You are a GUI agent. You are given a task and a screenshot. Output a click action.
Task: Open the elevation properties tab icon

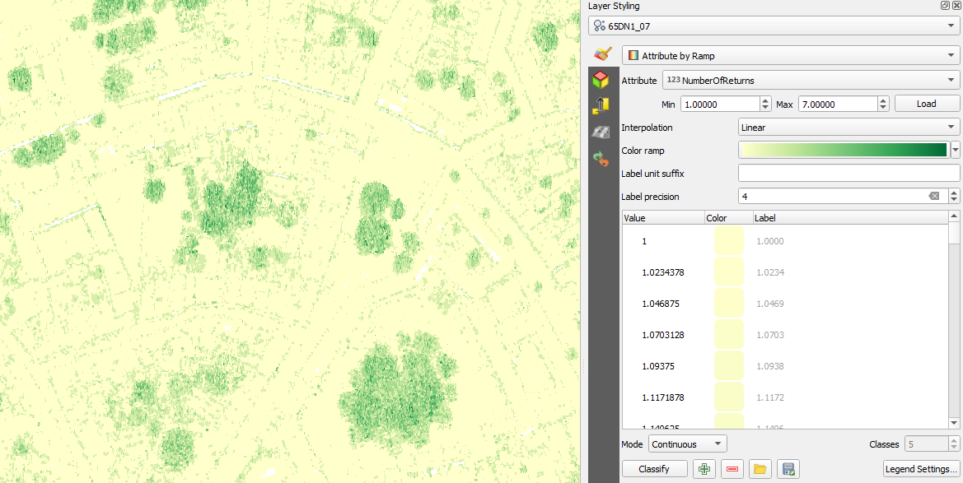pos(600,105)
